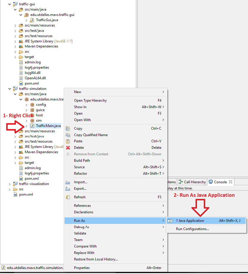Click the Copy icon in context menu
This screenshot has height=274, width=248.
(68, 129)
